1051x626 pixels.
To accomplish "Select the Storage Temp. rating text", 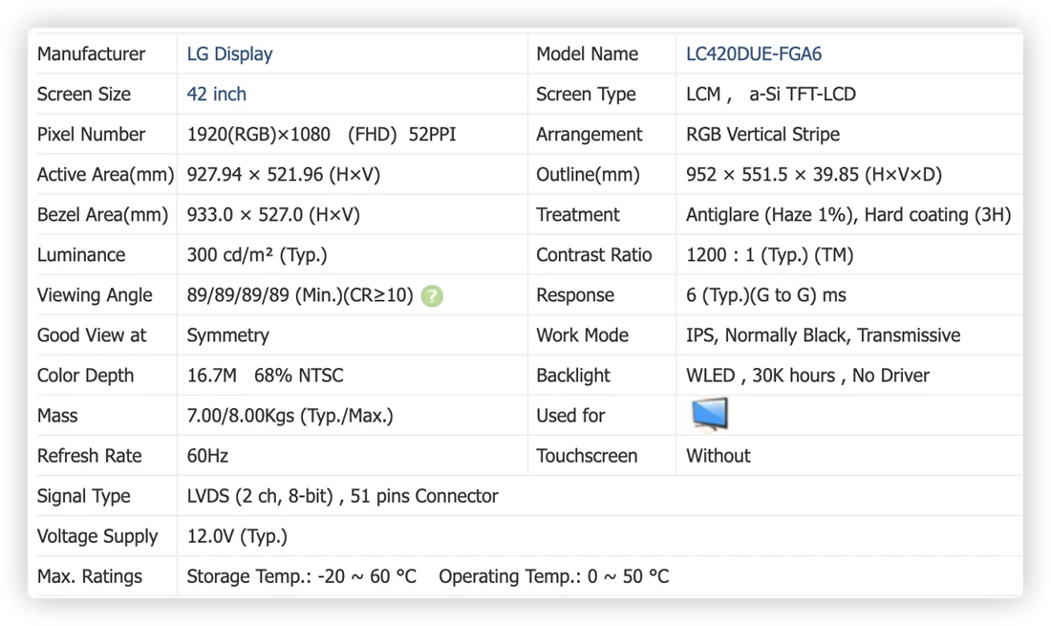I will [x=301, y=576].
